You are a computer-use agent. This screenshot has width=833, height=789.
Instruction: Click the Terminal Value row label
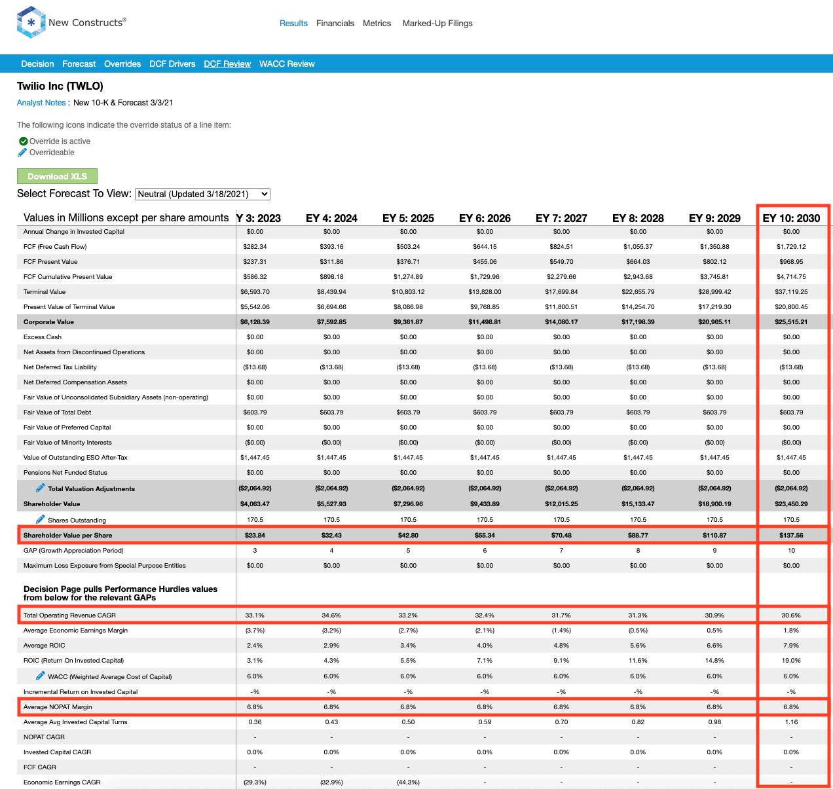45,292
